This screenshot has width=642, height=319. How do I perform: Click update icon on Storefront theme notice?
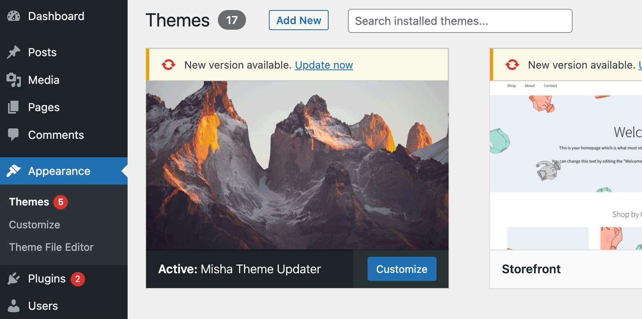pos(512,65)
